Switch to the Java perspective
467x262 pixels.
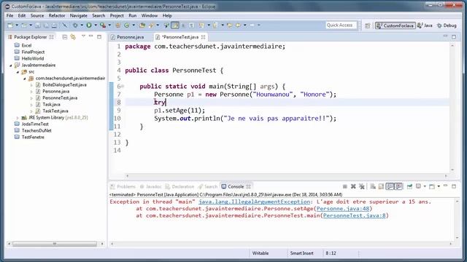(425, 25)
